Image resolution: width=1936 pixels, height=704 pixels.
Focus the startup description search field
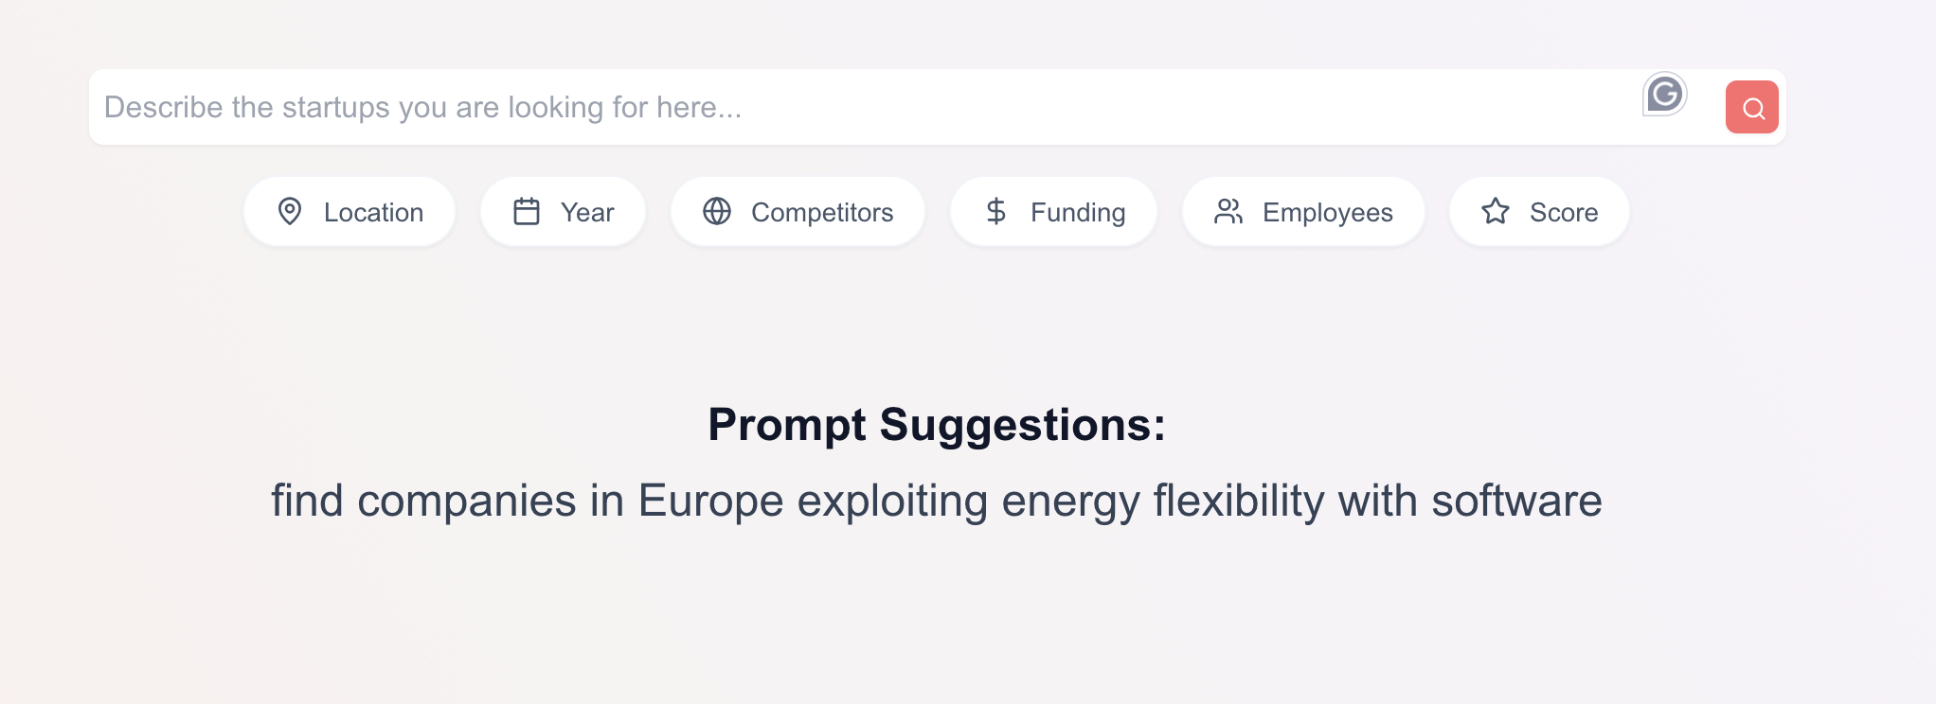click(x=852, y=107)
